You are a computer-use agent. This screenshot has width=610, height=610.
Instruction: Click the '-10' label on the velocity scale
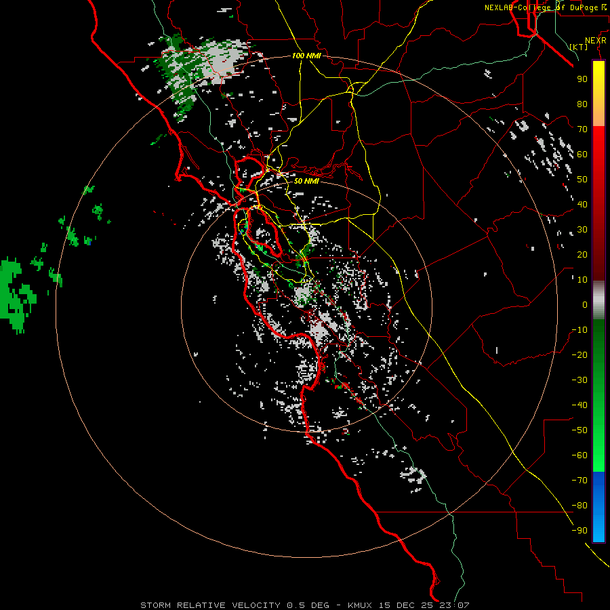(x=579, y=330)
